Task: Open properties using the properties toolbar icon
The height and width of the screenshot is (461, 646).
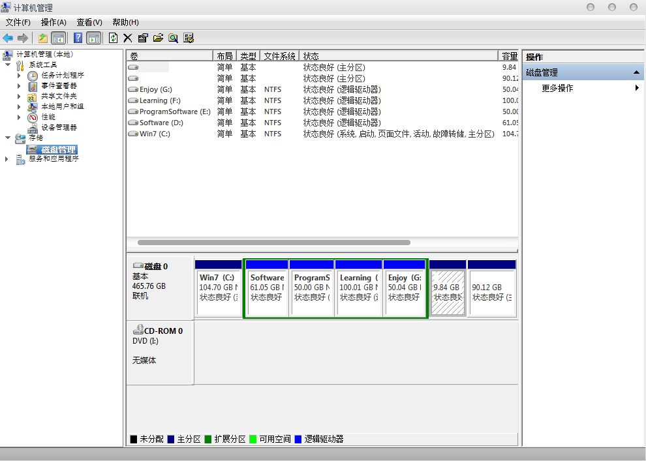Action: click(142, 38)
